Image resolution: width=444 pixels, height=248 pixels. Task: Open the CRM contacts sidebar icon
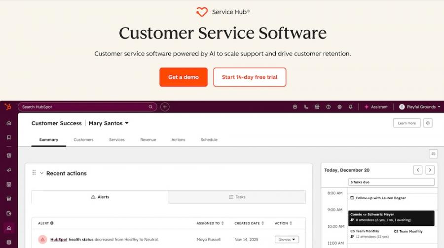coord(9,155)
